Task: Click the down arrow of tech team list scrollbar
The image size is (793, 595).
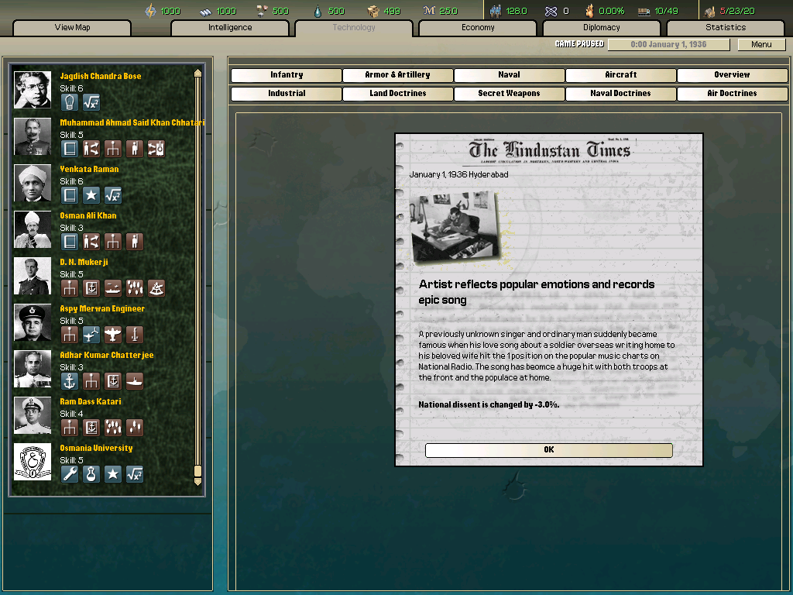Action: (x=197, y=482)
